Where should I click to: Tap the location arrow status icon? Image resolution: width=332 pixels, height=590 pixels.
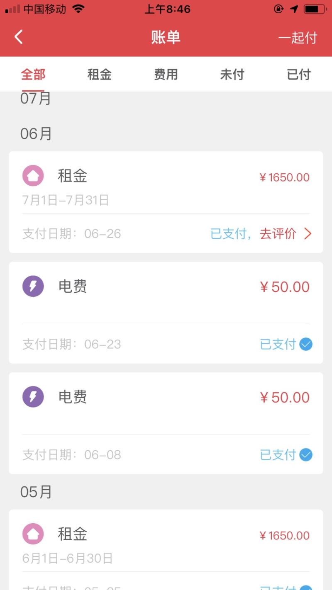tap(294, 9)
